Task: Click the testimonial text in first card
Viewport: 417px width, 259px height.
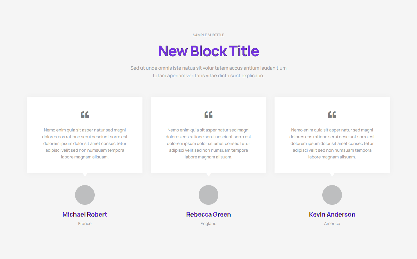Action: (85, 144)
